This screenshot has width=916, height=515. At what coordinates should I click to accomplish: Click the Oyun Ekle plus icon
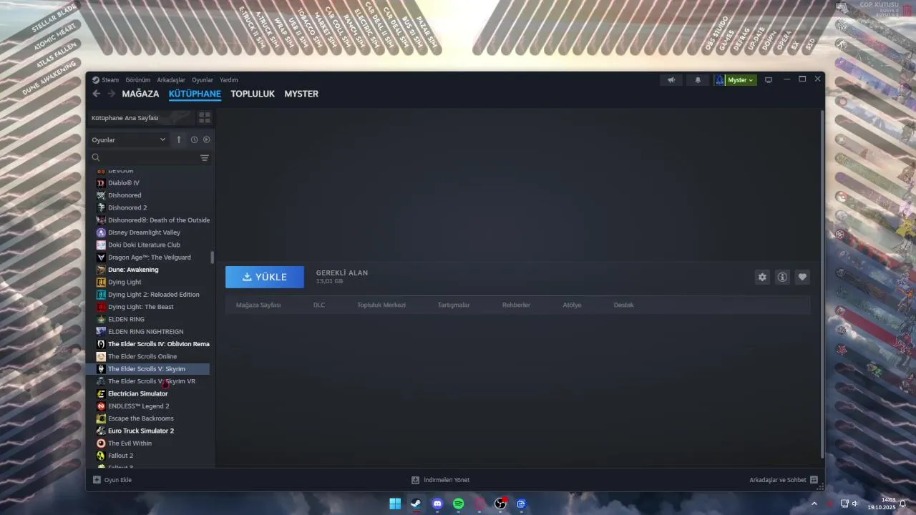(x=97, y=480)
